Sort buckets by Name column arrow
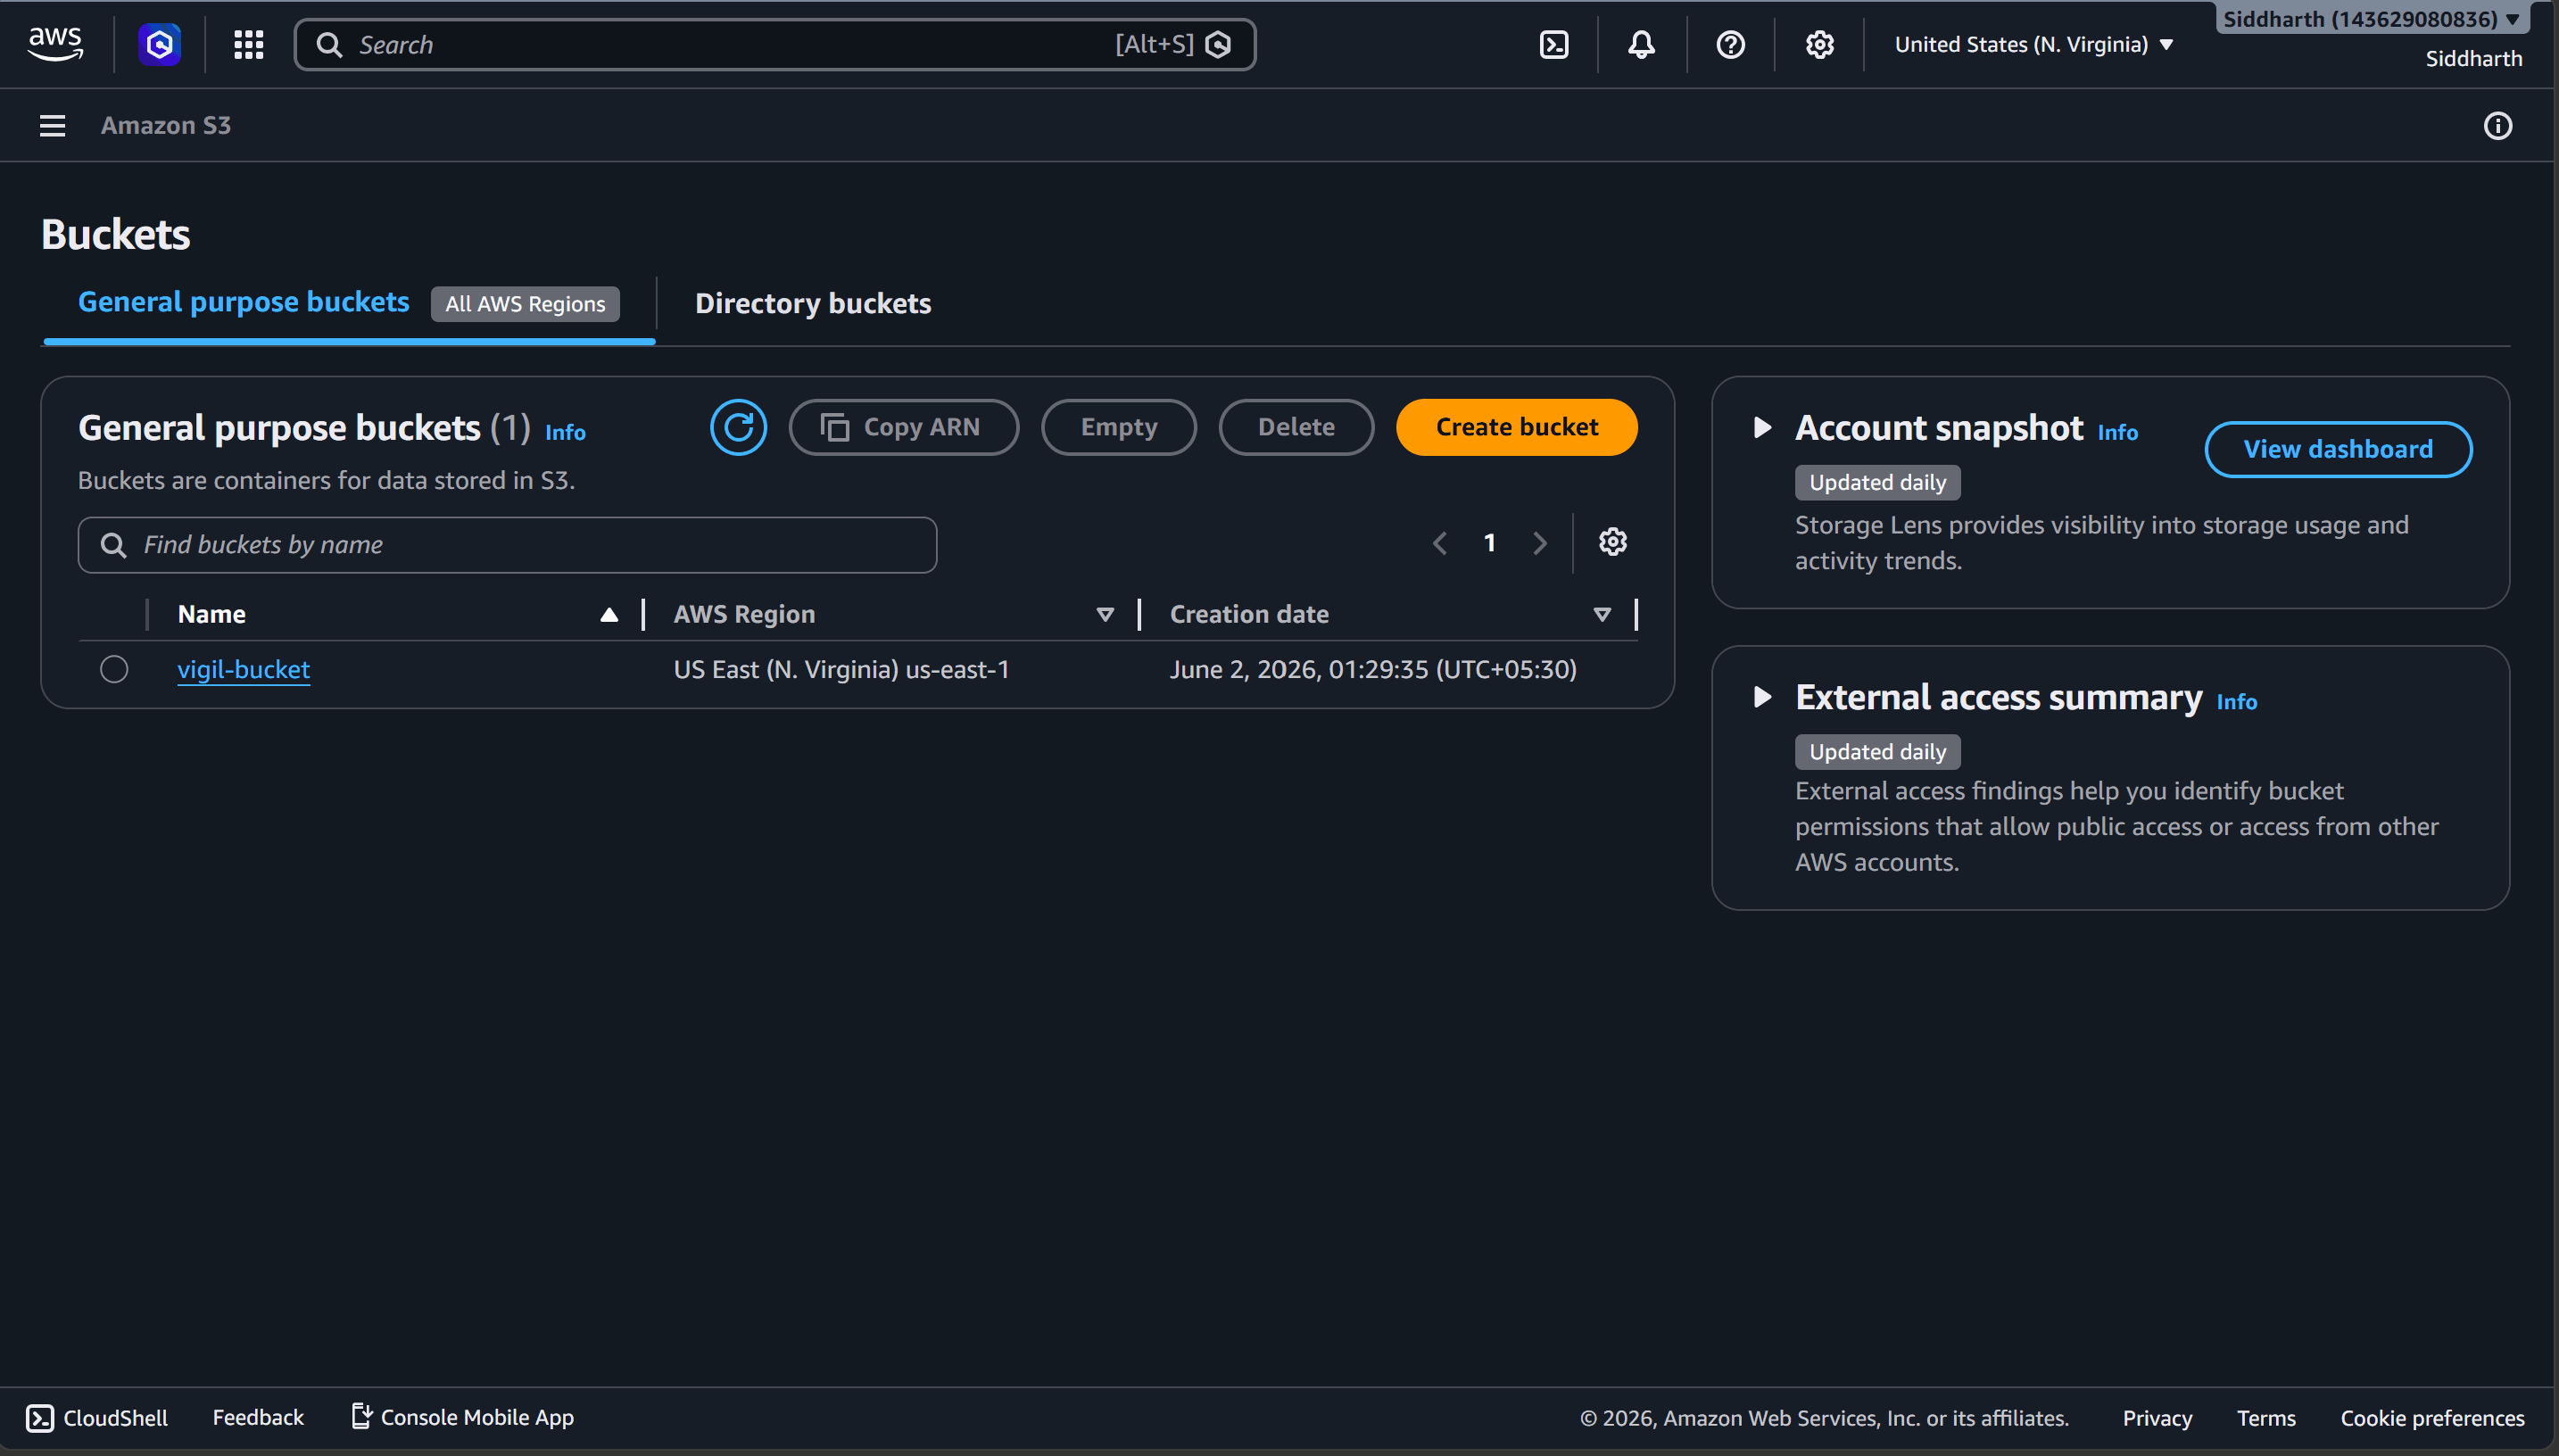 608,614
